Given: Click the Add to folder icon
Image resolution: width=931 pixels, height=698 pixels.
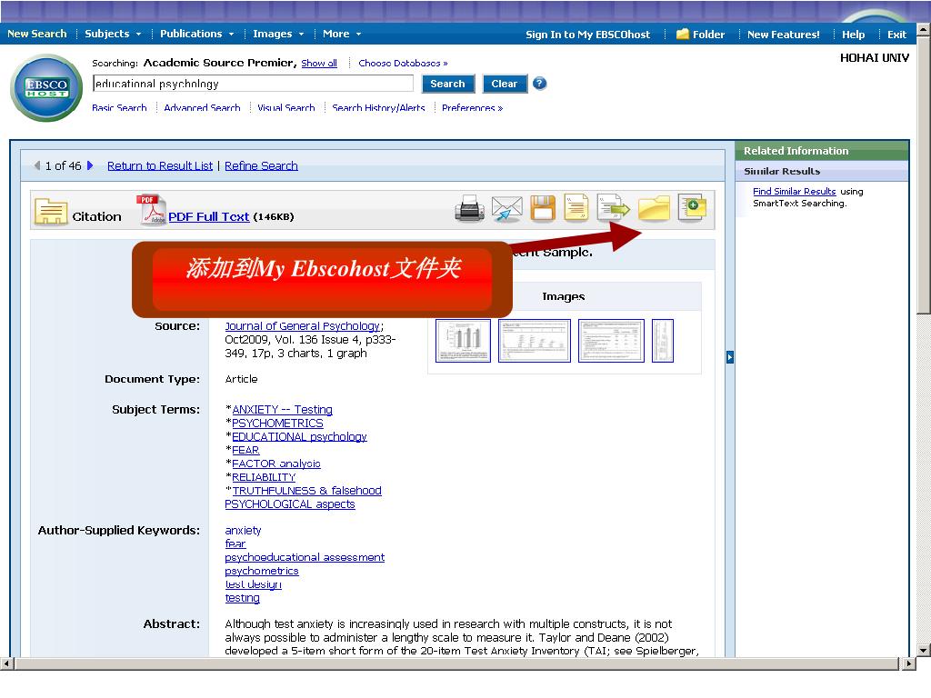Looking at the screenshot, I should coord(654,208).
